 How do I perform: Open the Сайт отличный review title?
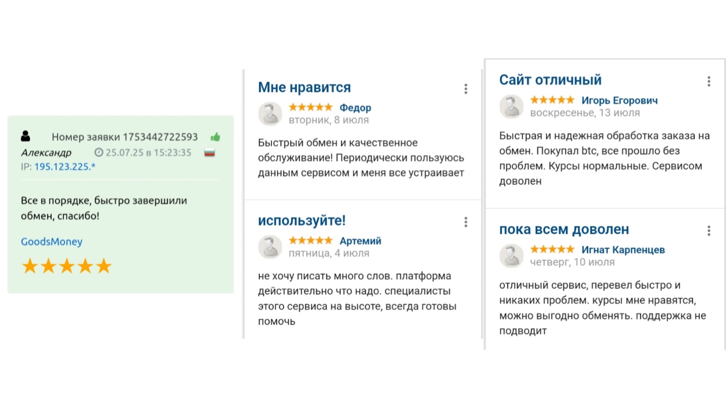click(x=550, y=80)
